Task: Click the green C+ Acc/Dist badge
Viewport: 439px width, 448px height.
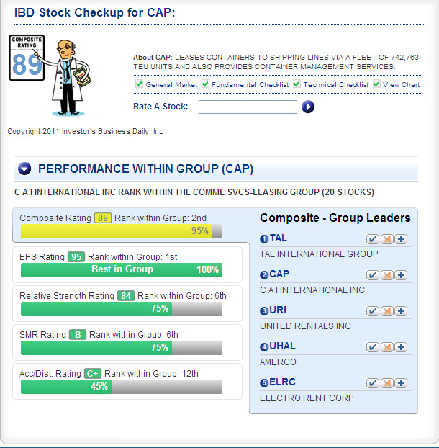Action: pyautogui.click(x=93, y=373)
